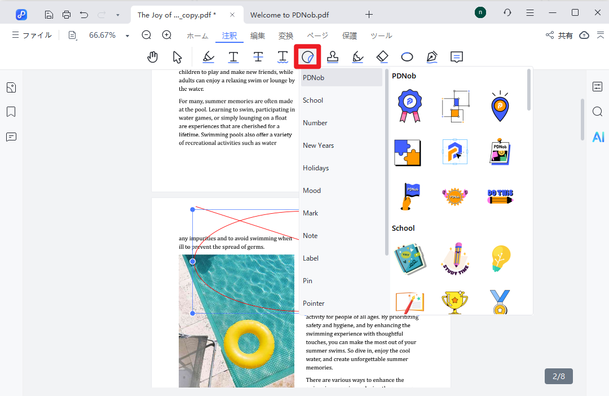Viewport: 609px width, 396px height.
Task: Select the Highlighter annotation tool
Action: tap(208, 56)
